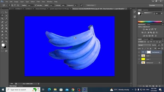Select the Crop tool
Image resolution: width=164 pixels, height=92 pixels.
click(x=2, y=19)
